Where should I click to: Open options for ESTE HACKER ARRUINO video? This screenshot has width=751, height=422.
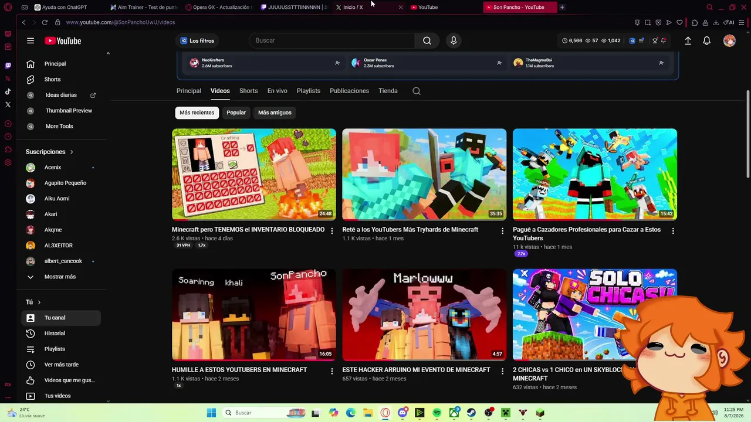502,371
